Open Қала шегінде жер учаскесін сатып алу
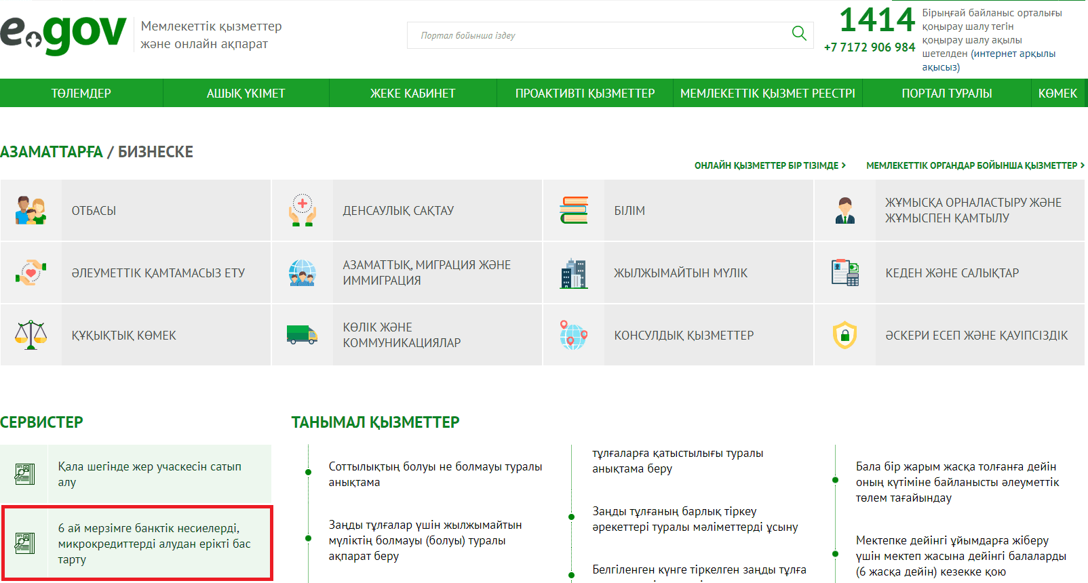 tap(150, 475)
